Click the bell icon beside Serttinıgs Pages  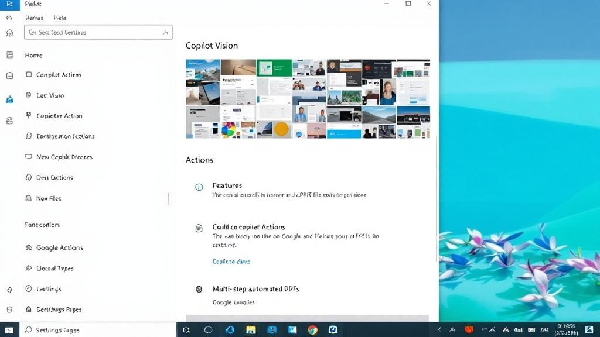[x=28, y=309]
